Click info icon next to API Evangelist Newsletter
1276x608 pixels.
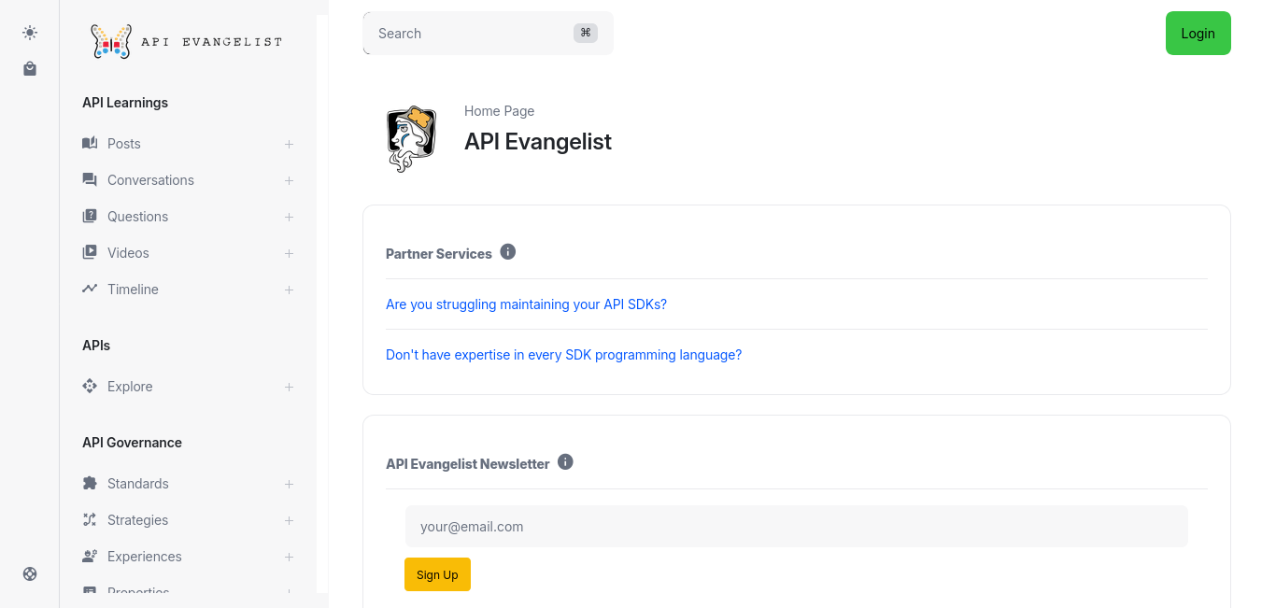(565, 462)
